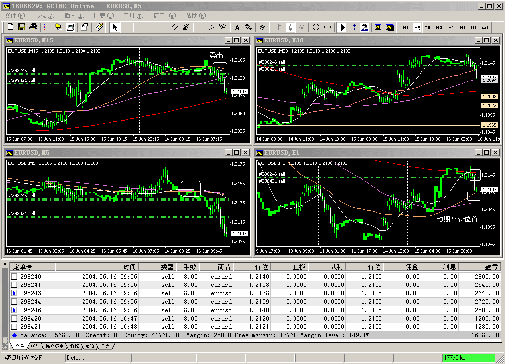Select order row 298420 in trade list
The height and width of the screenshot is (364, 505).
click(31, 318)
